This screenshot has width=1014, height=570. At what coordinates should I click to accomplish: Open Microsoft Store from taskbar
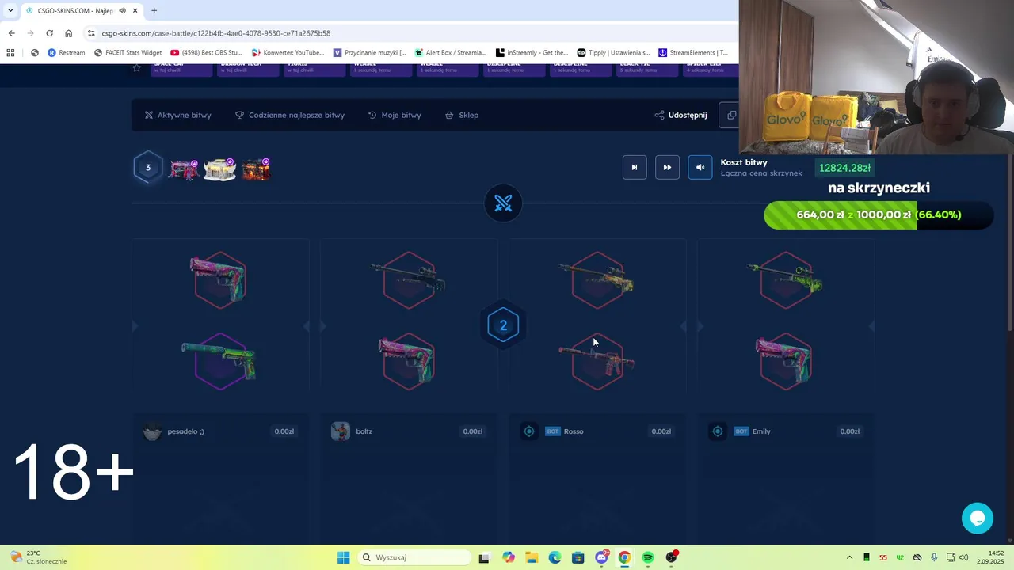578,557
